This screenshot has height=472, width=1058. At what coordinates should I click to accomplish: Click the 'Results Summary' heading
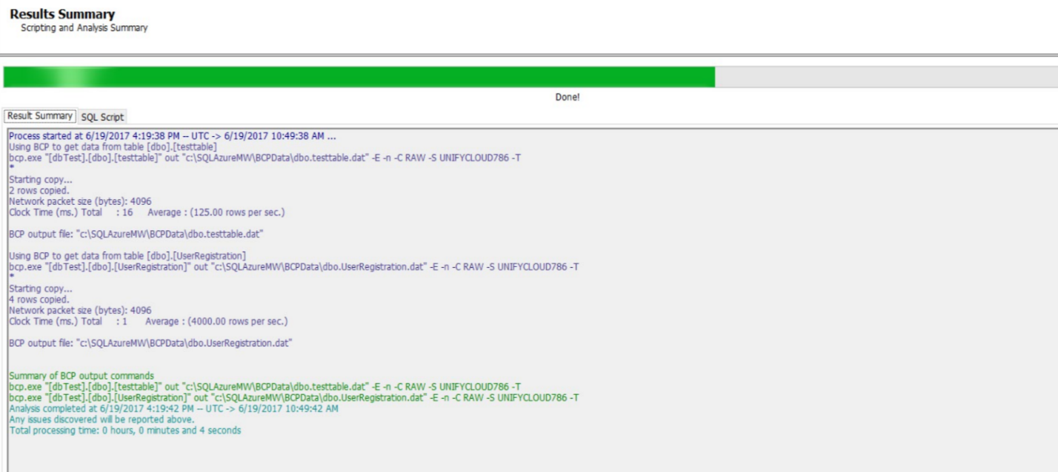[x=62, y=14]
